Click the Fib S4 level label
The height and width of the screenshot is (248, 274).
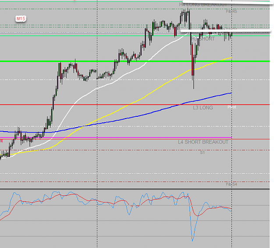click(231, 184)
